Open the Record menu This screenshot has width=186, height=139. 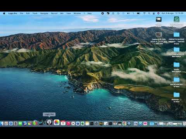point(54,14)
